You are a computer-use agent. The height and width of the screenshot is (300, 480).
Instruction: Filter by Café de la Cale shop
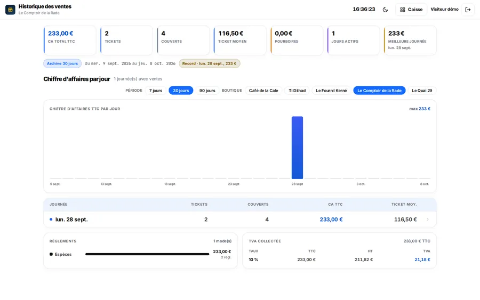pyautogui.click(x=263, y=91)
